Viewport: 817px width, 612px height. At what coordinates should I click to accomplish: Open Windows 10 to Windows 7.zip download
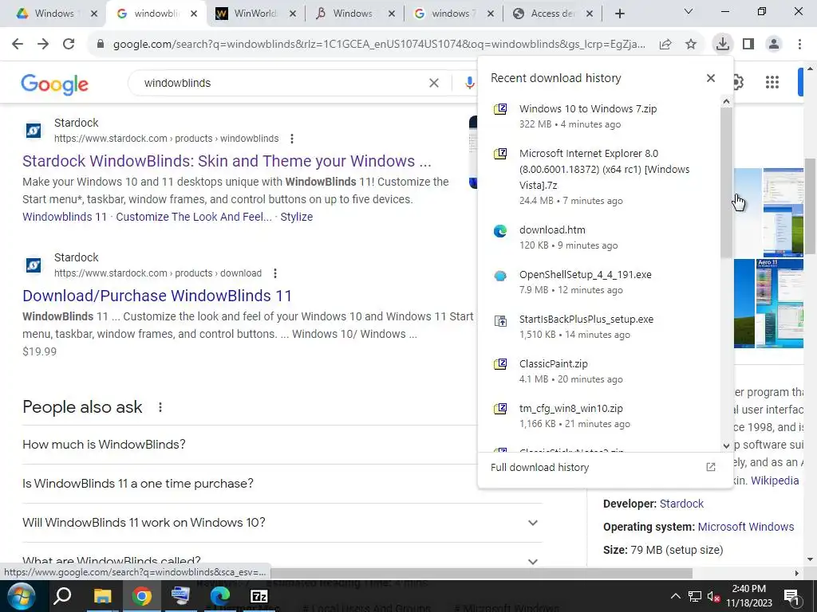click(x=588, y=108)
